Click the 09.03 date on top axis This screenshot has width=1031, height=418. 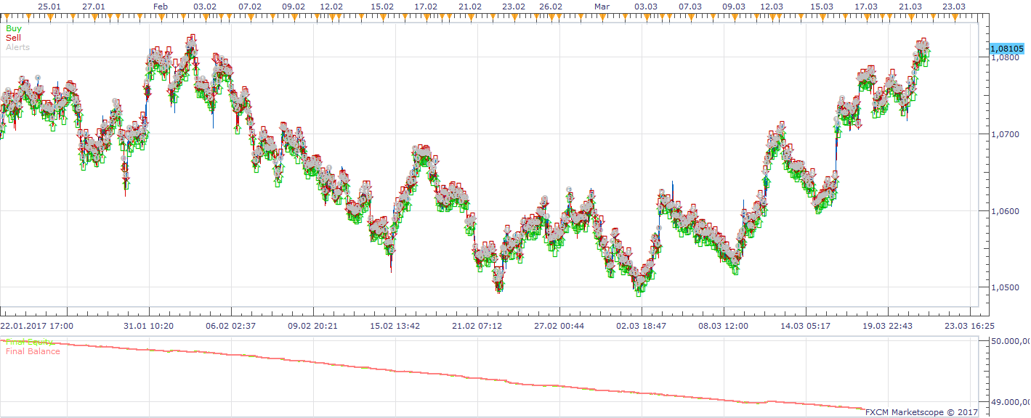[734, 6]
